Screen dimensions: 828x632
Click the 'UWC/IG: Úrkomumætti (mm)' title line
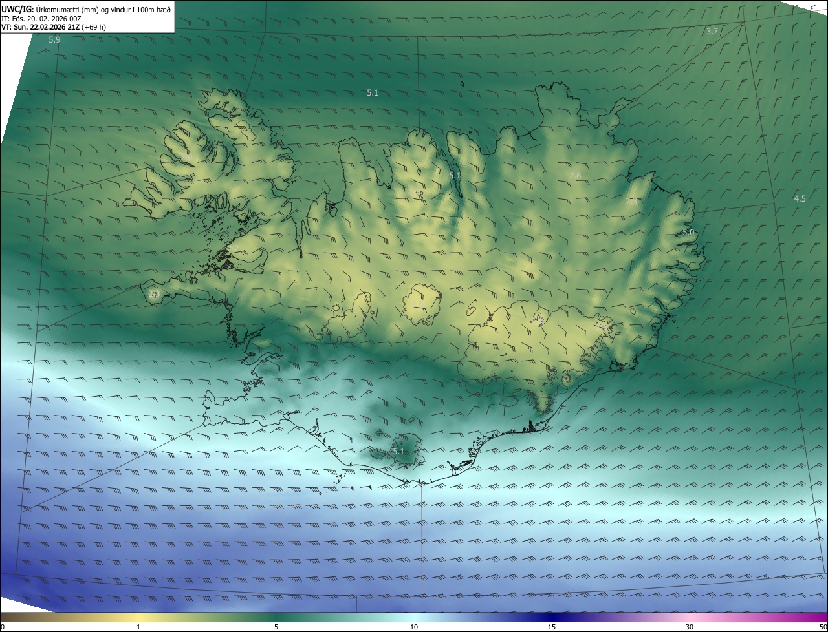(86, 10)
